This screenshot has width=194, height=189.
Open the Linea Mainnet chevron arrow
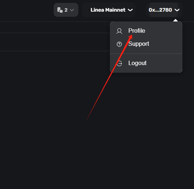point(130,10)
